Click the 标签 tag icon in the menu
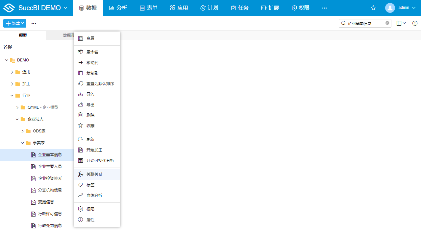The height and width of the screenshot is (230, 421). point(81,185)
